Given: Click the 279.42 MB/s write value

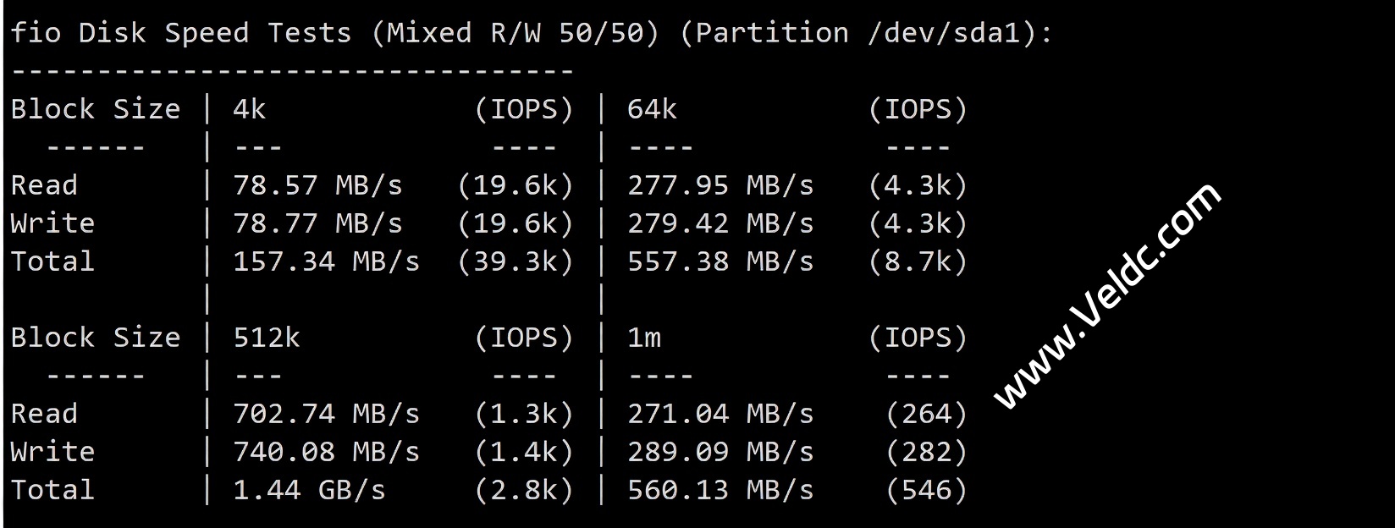Looking at the screenshot, I should [720, 224].
